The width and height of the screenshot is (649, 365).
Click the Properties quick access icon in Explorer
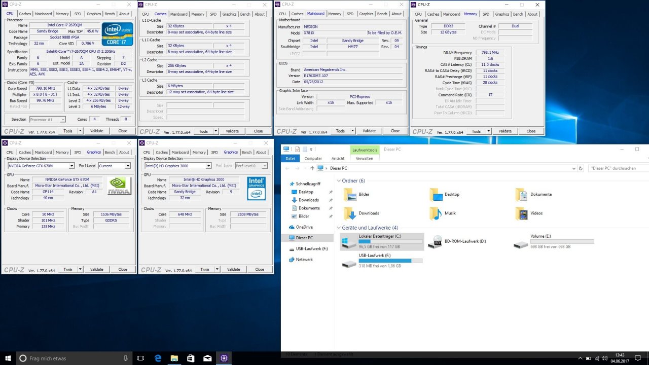(x=297, y=149)
